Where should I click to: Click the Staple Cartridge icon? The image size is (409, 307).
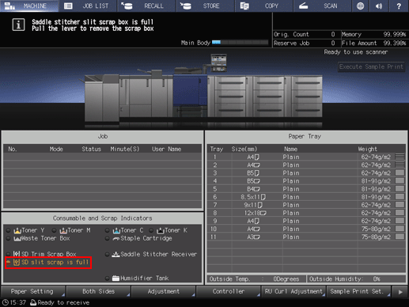coord(116,239)
